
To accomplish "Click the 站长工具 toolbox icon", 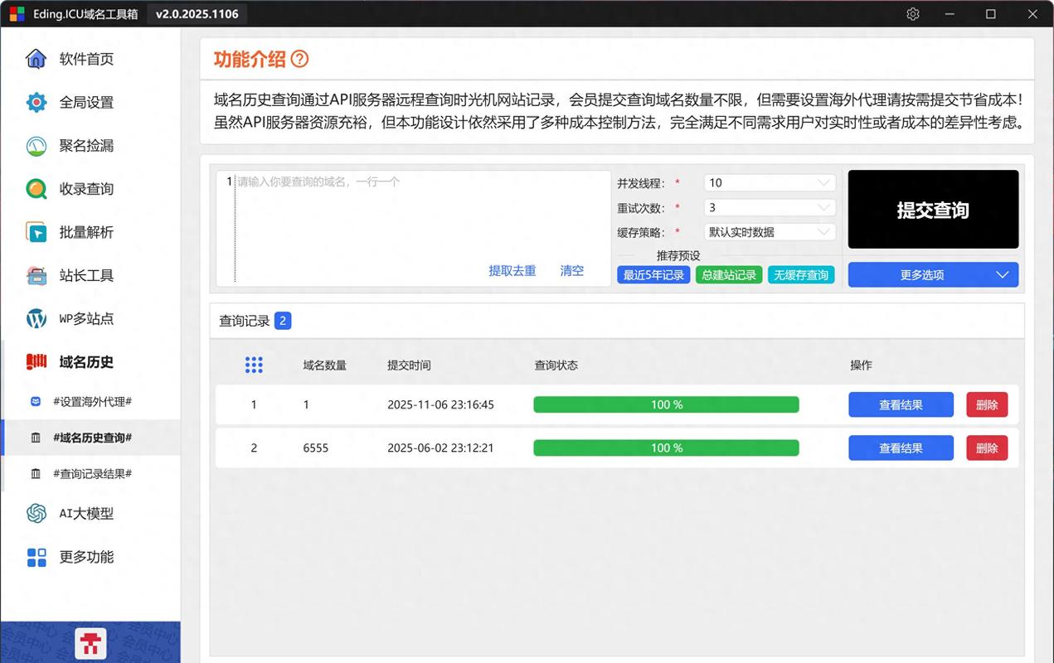I will coord(36,275).
